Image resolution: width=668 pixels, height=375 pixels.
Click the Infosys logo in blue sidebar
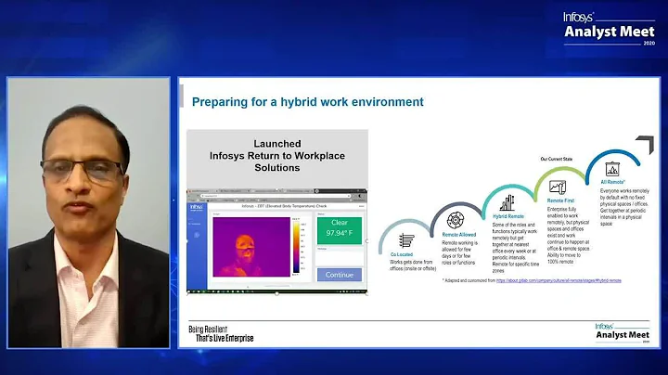point(197,207)
